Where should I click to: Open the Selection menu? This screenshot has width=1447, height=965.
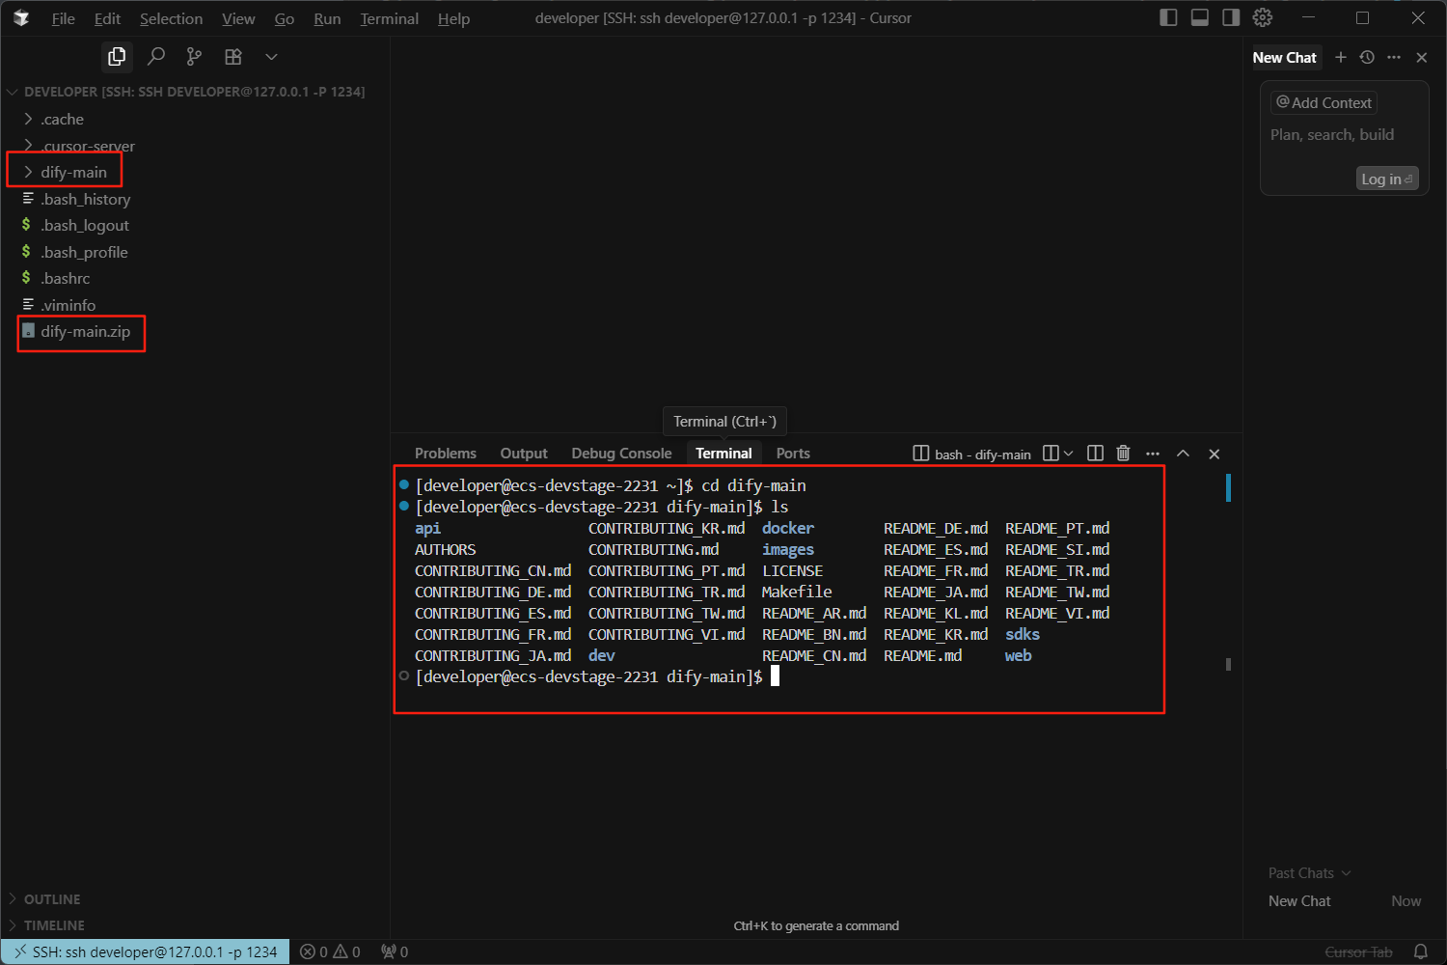[x=171, y=18]
